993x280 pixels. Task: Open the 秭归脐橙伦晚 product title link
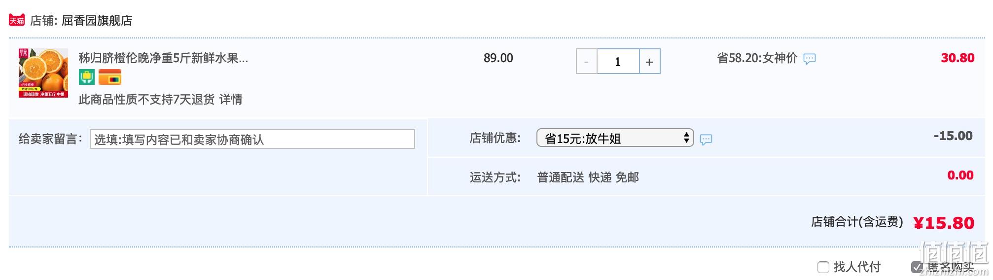click(163, 58)
